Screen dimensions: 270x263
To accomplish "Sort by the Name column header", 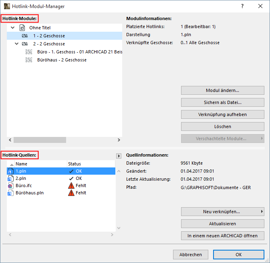I will point(41,164).
